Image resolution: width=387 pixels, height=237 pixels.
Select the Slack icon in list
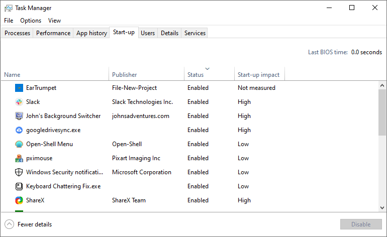(x=19, y=102)
